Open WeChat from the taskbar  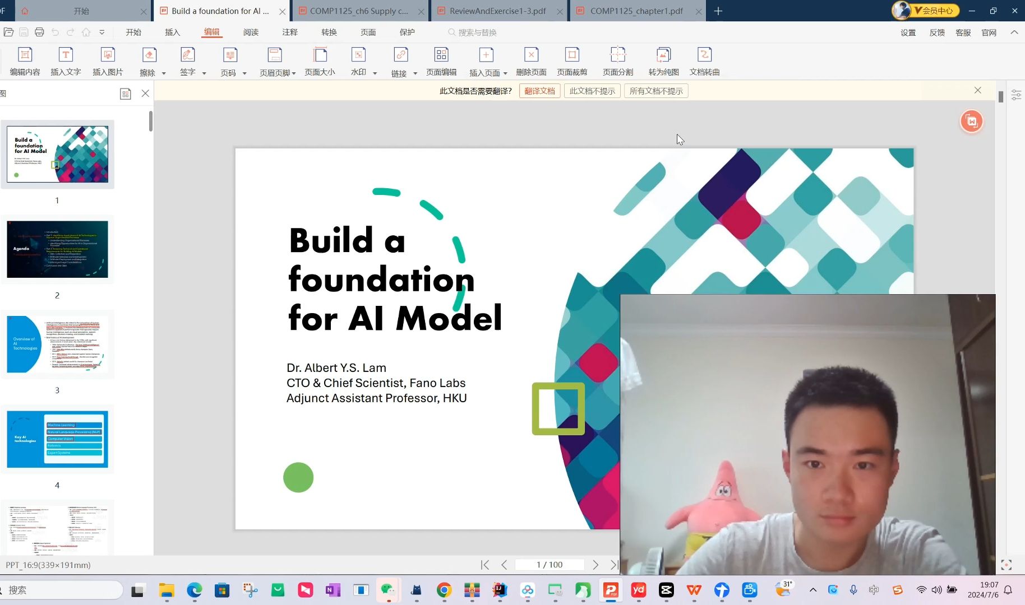tap(388, 590)
